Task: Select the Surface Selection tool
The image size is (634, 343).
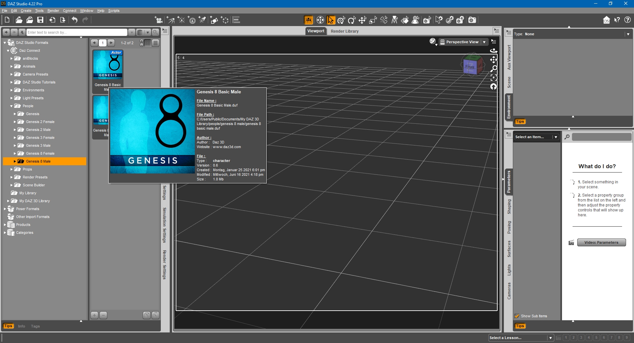Action: [405, 20]
